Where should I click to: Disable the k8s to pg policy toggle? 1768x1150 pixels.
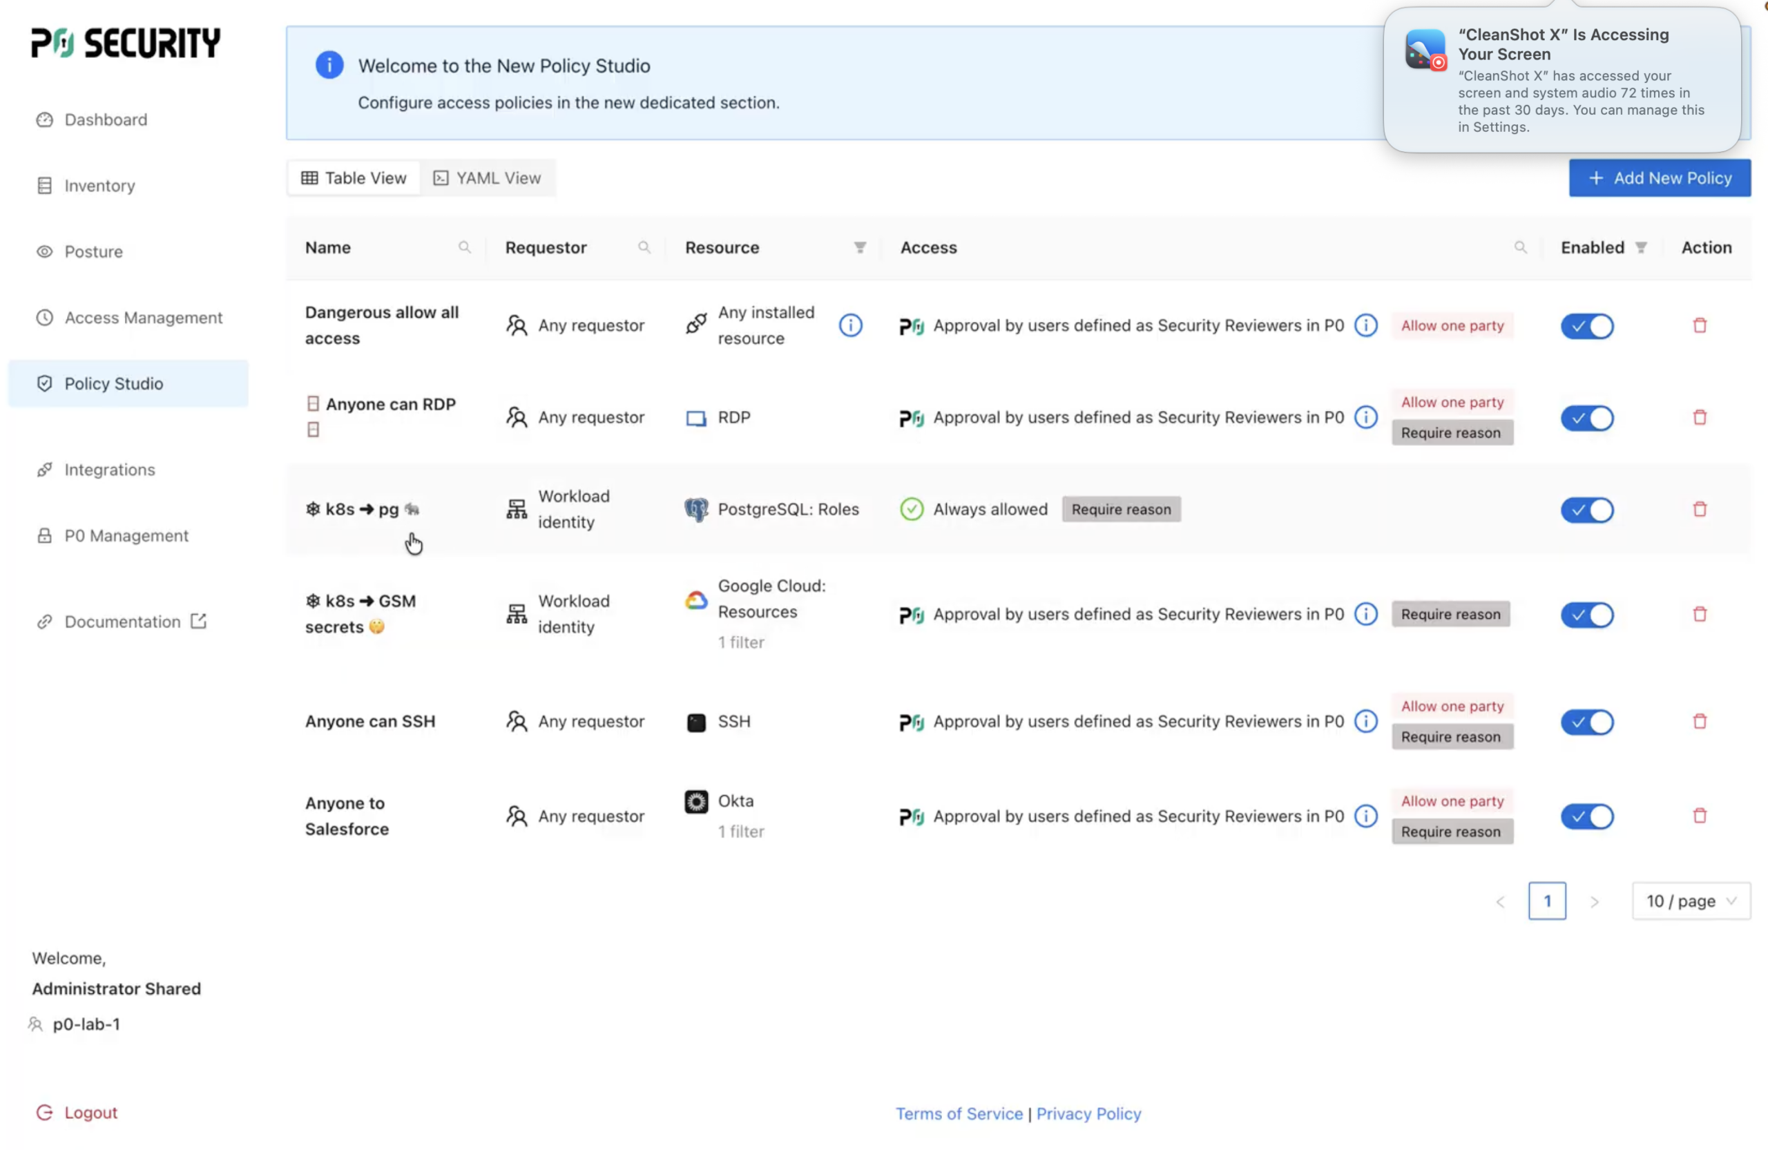[x=1587, y=510]
